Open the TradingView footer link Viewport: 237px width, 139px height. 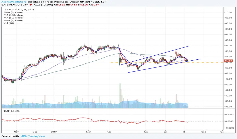pos(37,136)
